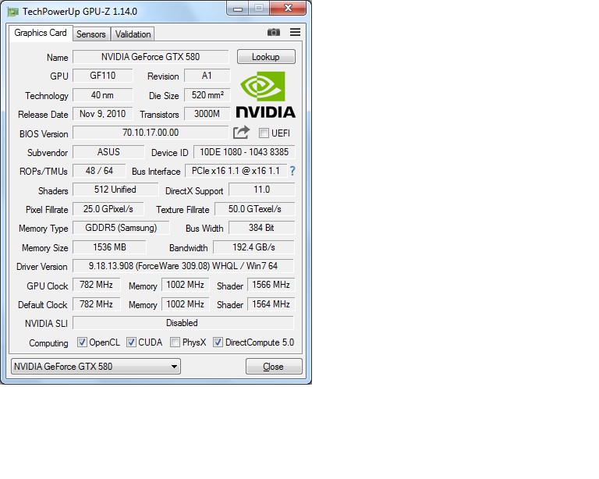
Task: Switch to the Validation tab
Action: 133,34
